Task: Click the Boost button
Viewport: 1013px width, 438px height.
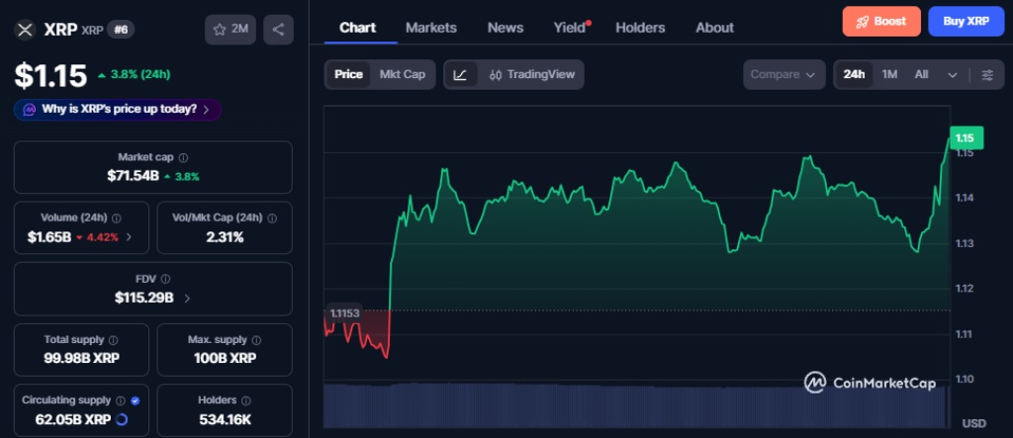Action: coord(881,22)
